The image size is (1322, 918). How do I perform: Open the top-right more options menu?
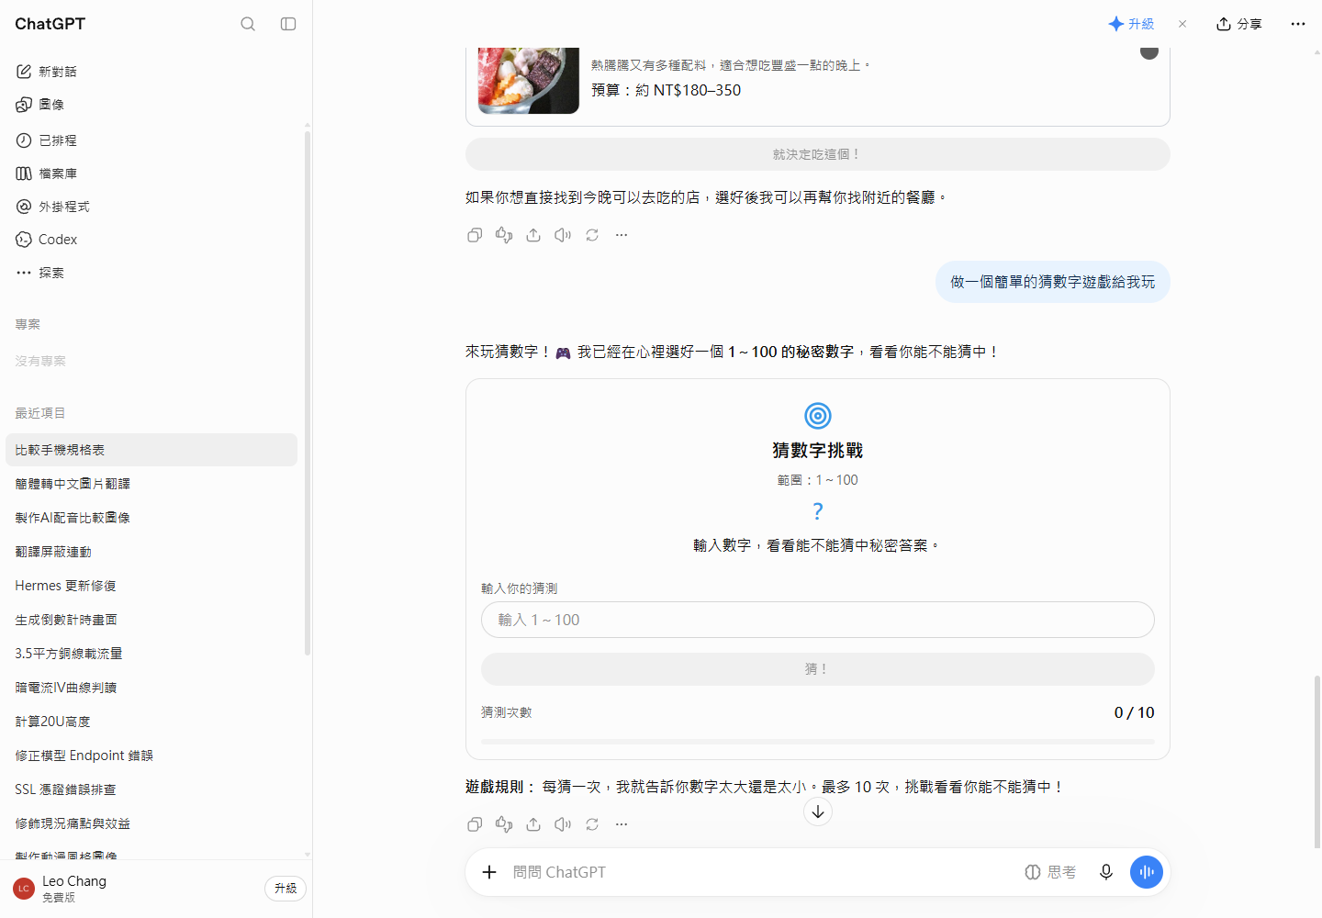pyautogui.click(x=1297, y=24)
